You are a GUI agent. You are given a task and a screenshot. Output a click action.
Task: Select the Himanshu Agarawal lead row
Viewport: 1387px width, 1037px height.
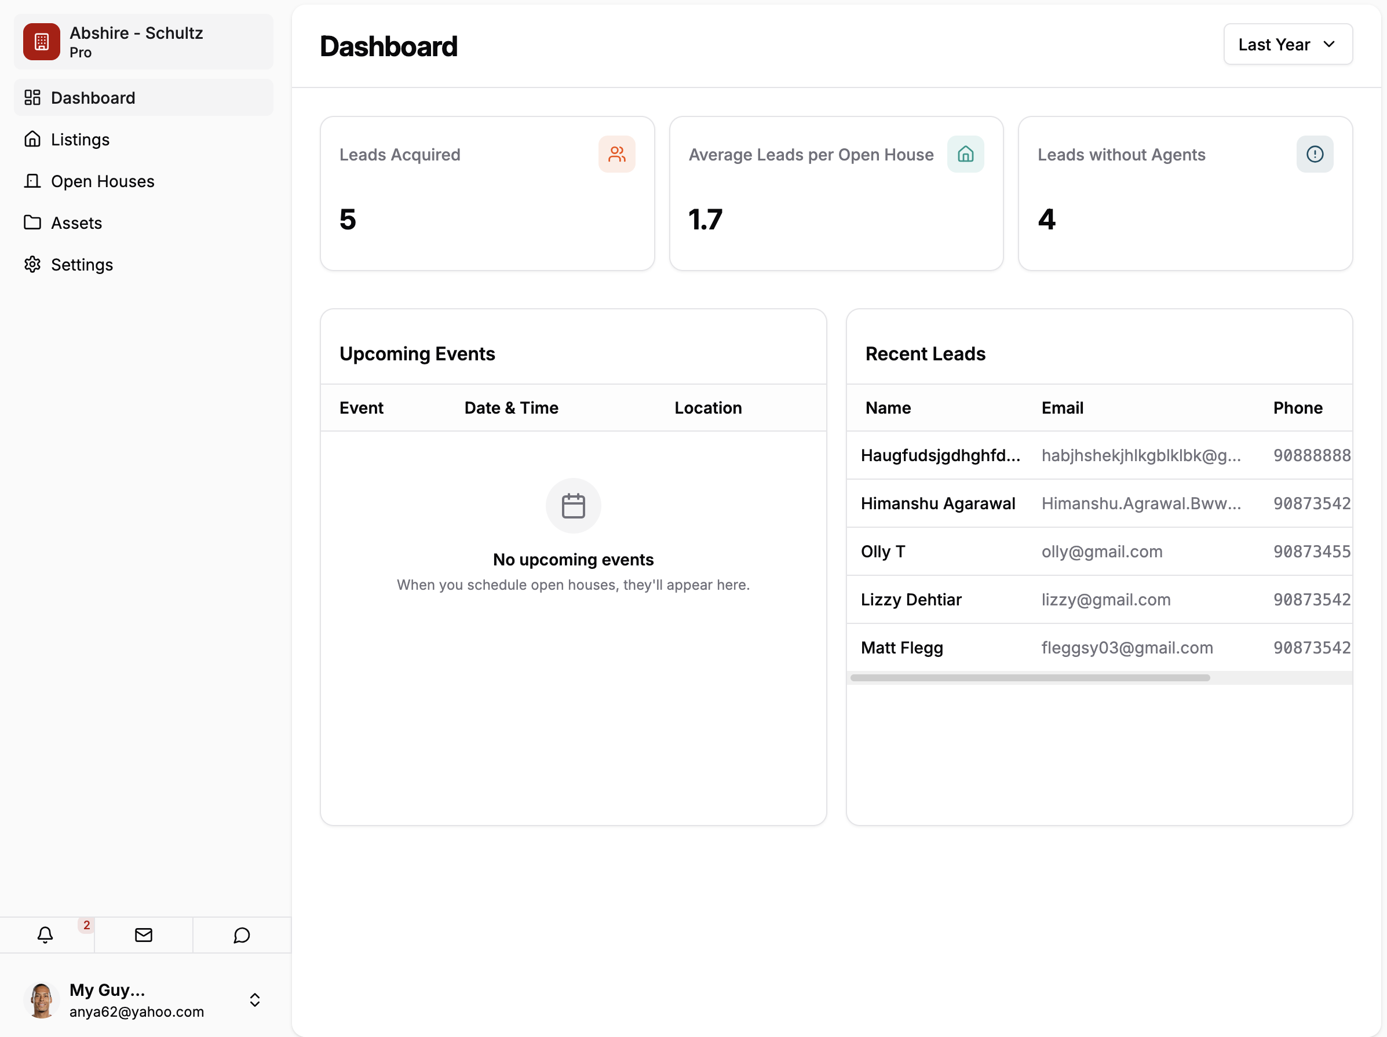pyautogui.click(x=937, y=503)
